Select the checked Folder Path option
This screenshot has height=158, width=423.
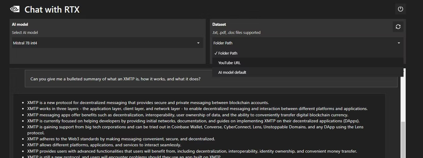click(x=228, y=53)
